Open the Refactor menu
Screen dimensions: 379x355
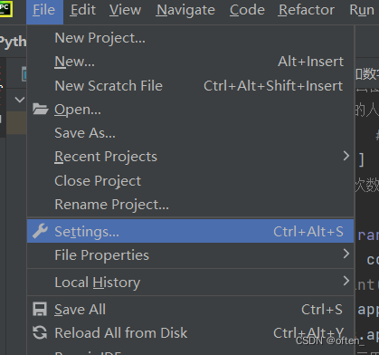tap(307, 10)
